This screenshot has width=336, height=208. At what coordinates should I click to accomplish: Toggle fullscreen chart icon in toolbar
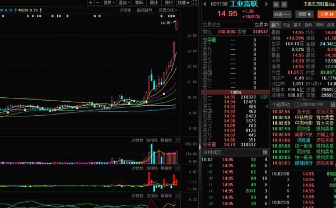[195, 3]
